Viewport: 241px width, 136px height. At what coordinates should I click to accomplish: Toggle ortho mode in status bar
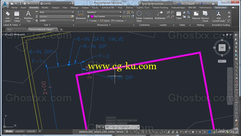tap(139, 132)
